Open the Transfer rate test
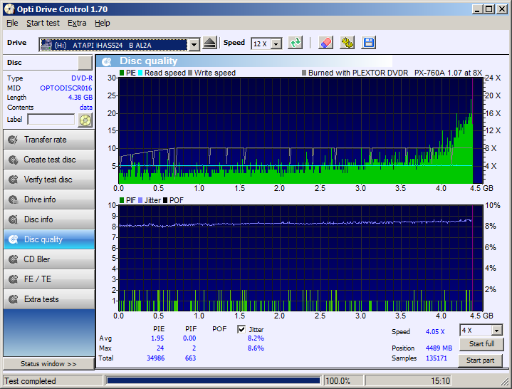Screen dimensions: 512x389 tap(49, 140)
